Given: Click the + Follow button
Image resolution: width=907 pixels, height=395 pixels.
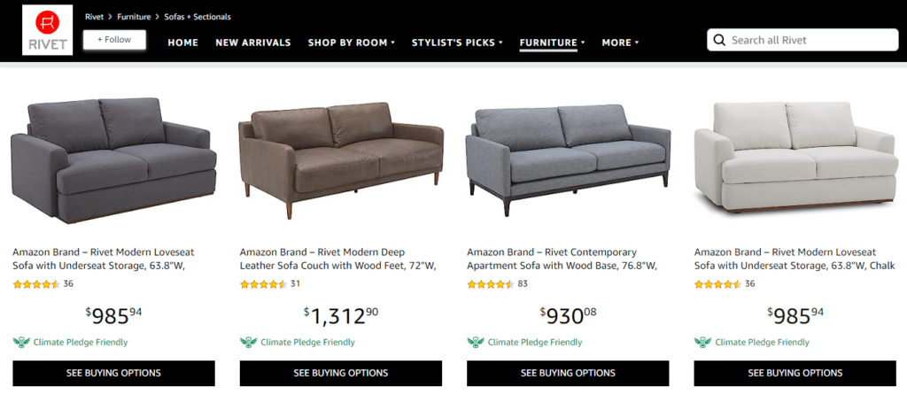Looking at the screenshot, I should [x=114, y=40].
